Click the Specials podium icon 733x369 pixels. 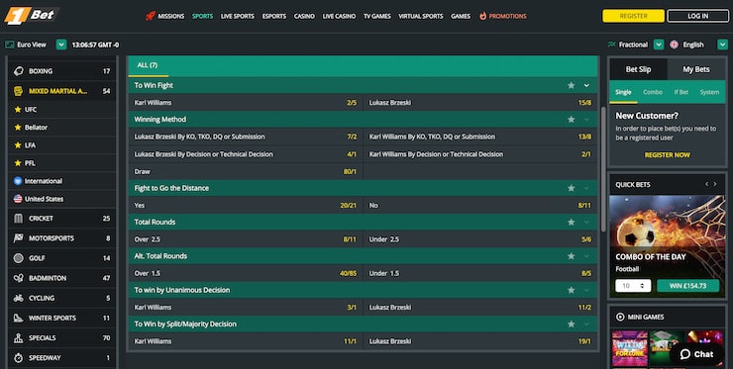click(x=18, y=337)
